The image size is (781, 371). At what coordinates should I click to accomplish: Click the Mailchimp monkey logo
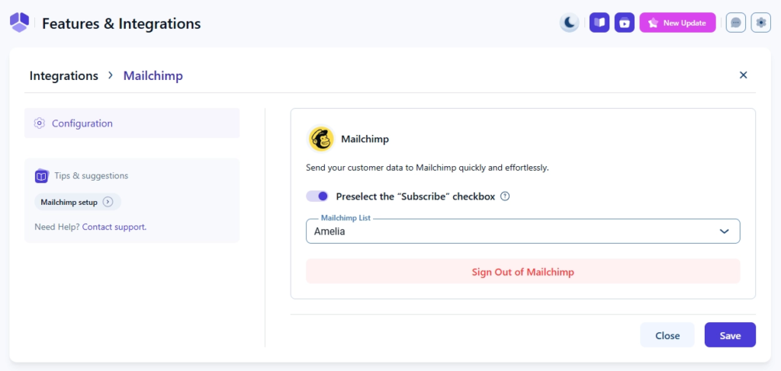point(320,139)
